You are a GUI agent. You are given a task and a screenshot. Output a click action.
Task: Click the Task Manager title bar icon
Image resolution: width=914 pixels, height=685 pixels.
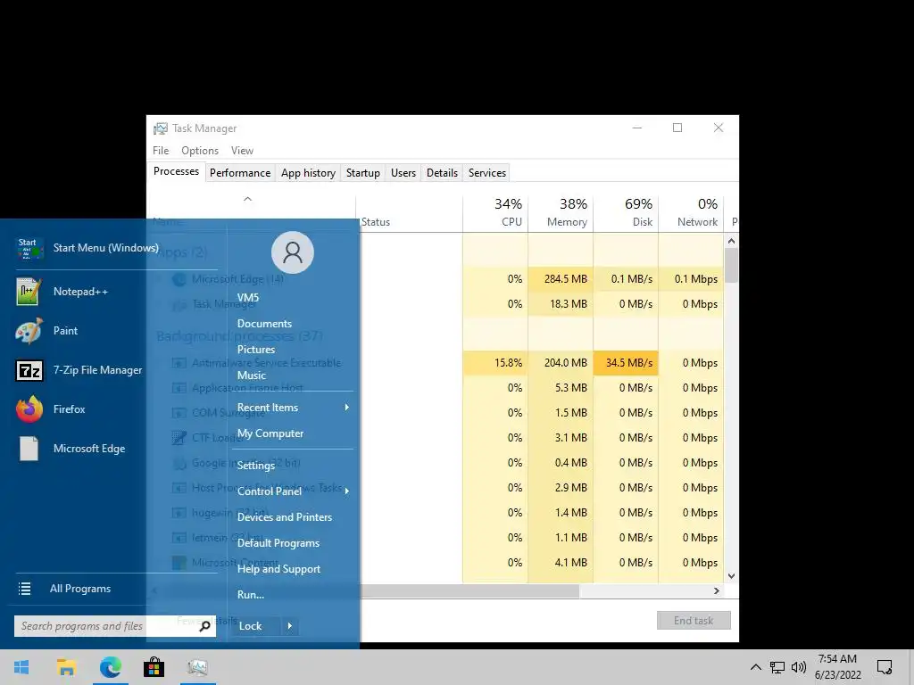tap(161, 128)
